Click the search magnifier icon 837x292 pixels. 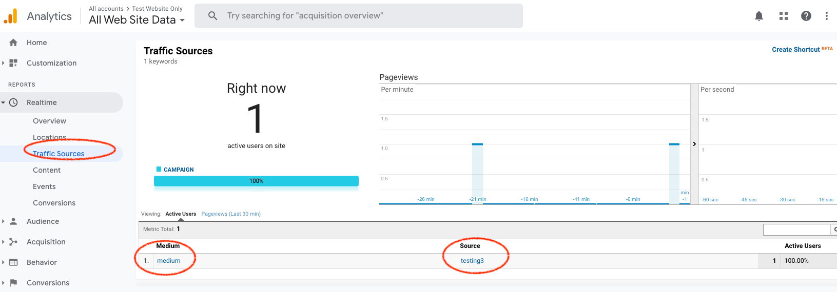[x=212, y=16]
